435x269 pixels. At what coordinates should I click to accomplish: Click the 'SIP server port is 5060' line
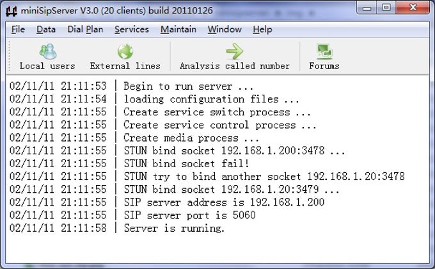pos(189,215)
